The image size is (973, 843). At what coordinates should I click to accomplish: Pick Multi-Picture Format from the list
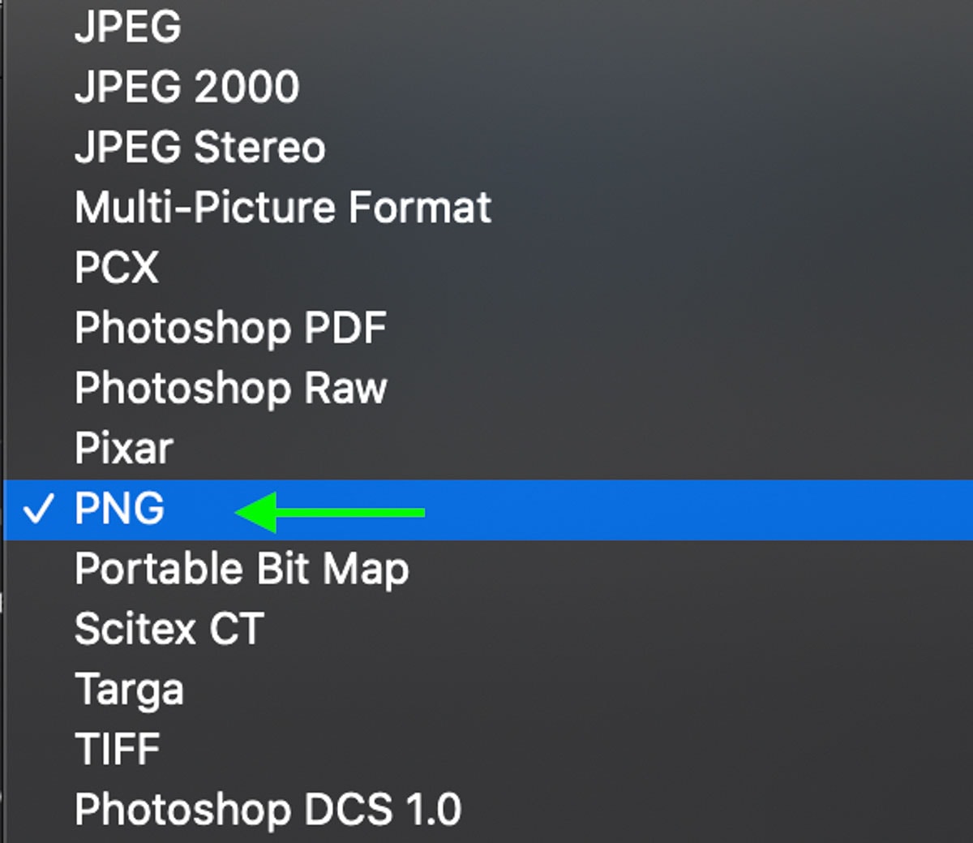282,207
